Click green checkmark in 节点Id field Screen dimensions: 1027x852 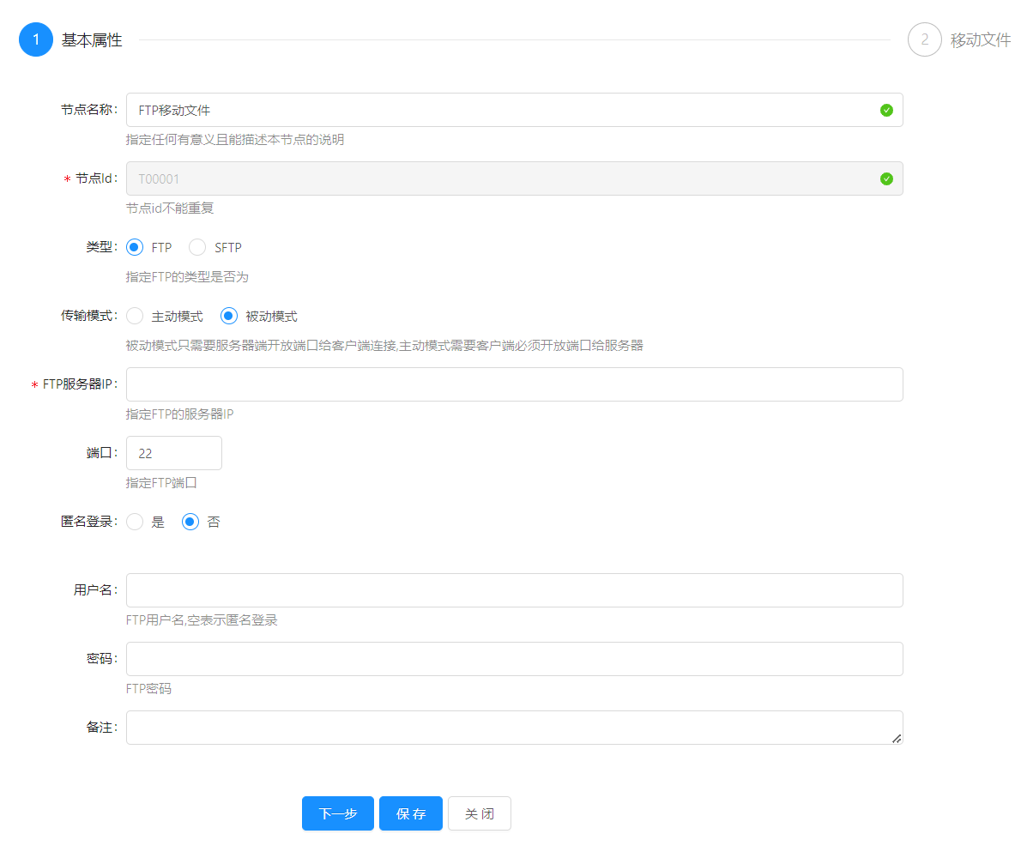click(886, 178)
